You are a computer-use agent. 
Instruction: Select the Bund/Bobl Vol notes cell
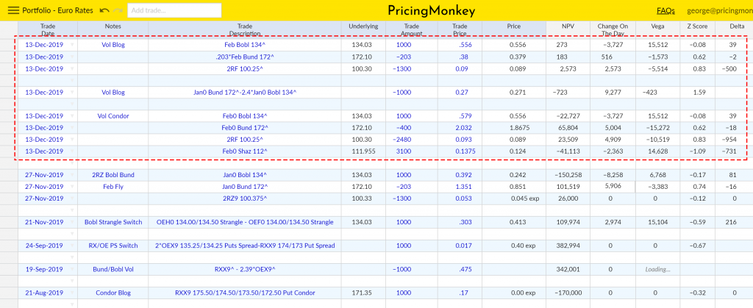coord(113,269)
